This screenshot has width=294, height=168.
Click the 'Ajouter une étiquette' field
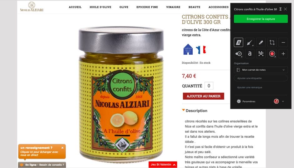pyautogui.click(x=261, y=78)
